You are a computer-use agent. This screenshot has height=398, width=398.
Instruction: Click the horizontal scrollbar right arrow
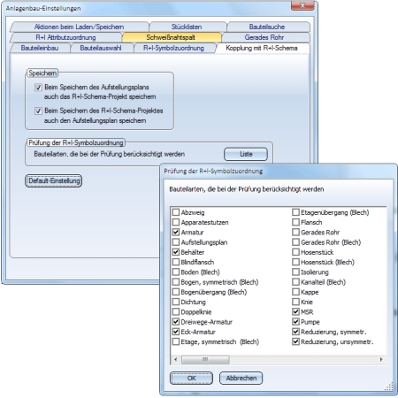click(381, 359)
